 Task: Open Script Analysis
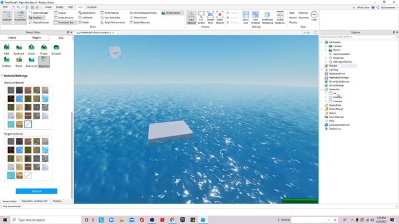64,17
